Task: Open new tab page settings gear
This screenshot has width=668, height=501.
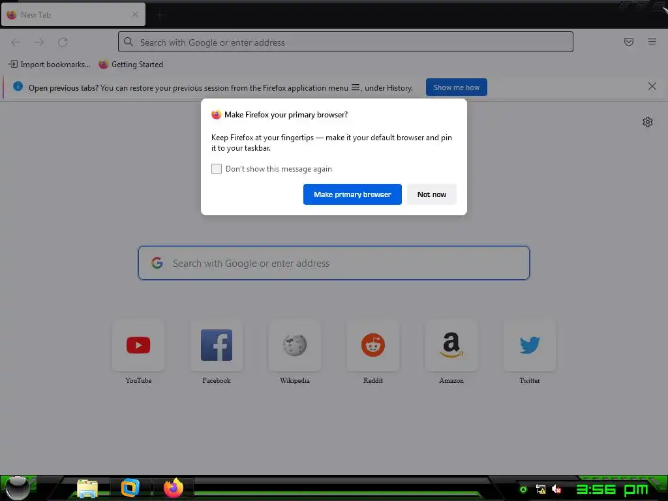Action: [x=648, y=122]
